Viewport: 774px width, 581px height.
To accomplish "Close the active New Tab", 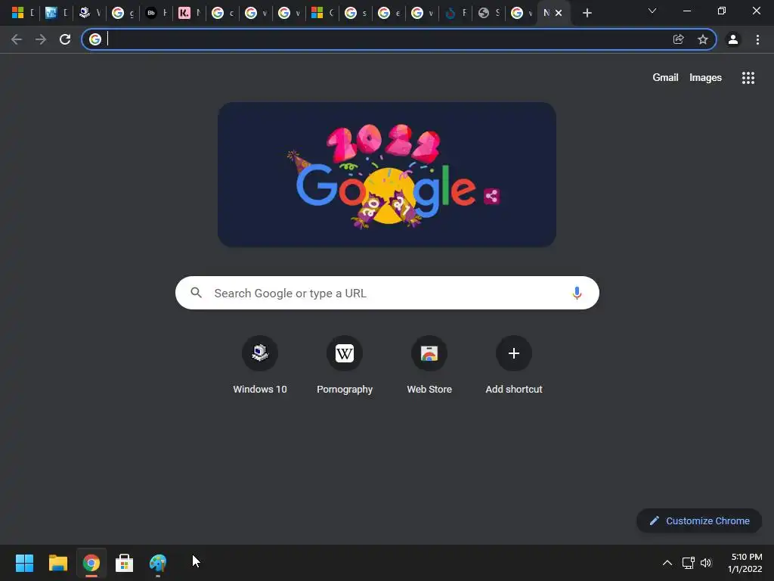I will point(559,13).
